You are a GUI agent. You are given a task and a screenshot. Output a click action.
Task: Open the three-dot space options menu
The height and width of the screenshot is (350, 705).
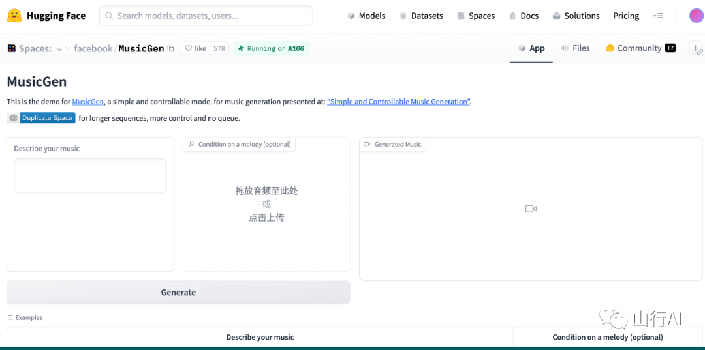tap(696, 48)
